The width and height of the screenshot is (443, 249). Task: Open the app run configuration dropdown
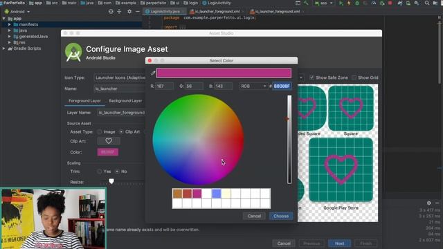click(325, 3)
